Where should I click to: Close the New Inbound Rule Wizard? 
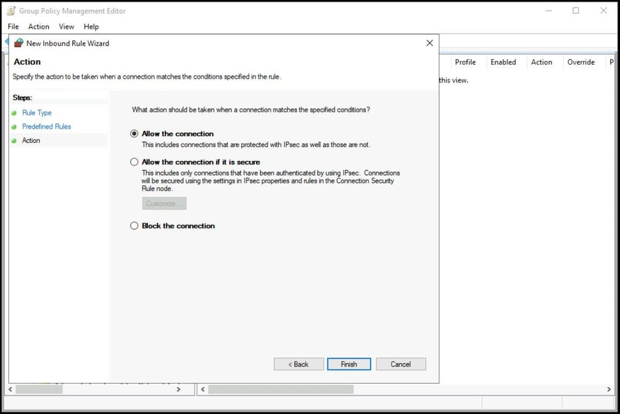pyautogui.click(x=429, y=43)
